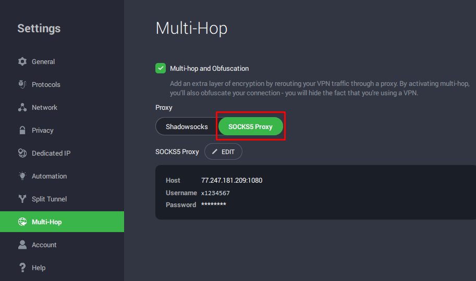
Task: Click the Multi-hop and Obfuscation label text
Action: 209,68
